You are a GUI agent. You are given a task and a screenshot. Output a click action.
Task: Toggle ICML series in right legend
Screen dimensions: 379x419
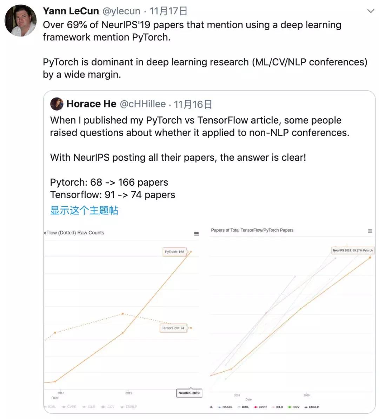point(243,407)
